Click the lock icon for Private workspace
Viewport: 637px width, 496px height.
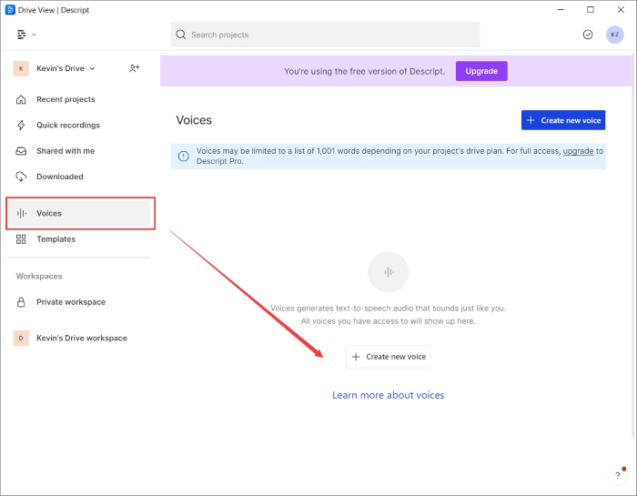21,302
